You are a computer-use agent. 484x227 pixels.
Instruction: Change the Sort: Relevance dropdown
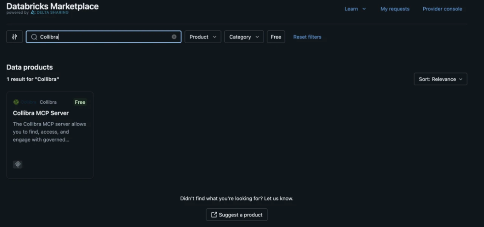[440, 79]
